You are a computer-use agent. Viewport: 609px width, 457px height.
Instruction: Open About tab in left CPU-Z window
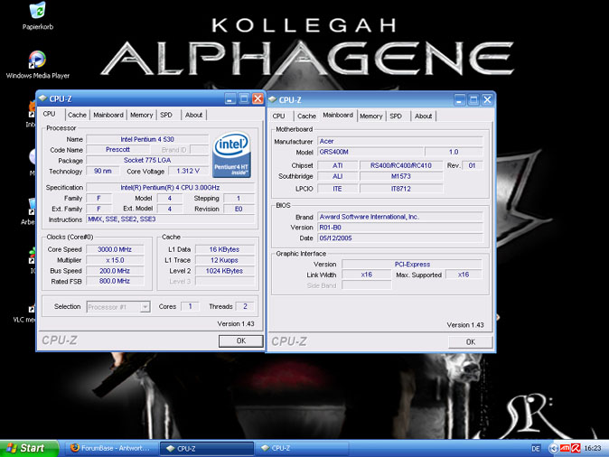click(x=193, y=115)
